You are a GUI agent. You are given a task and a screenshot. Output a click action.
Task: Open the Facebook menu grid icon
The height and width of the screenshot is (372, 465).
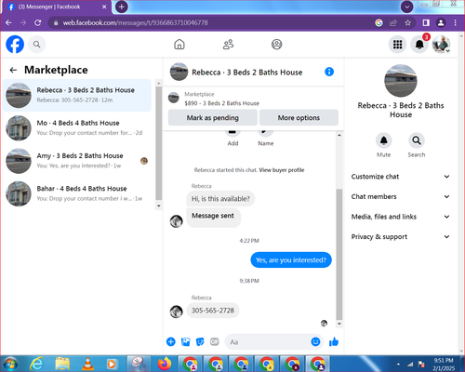tap(397, 45)
